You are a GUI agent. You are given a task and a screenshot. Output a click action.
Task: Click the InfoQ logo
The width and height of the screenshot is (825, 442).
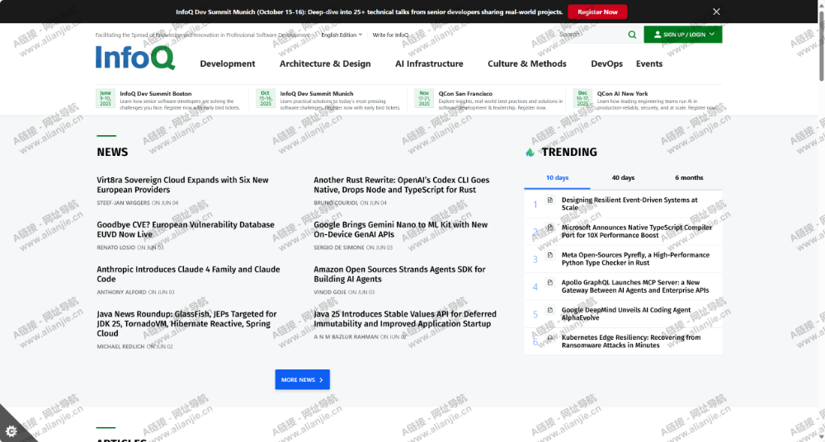pos(135,58)
